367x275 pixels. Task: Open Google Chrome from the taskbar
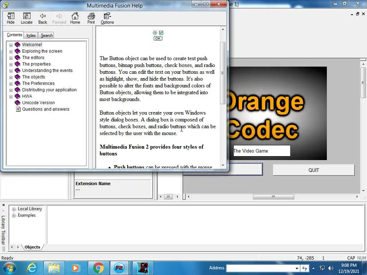(x=99, y=268)
